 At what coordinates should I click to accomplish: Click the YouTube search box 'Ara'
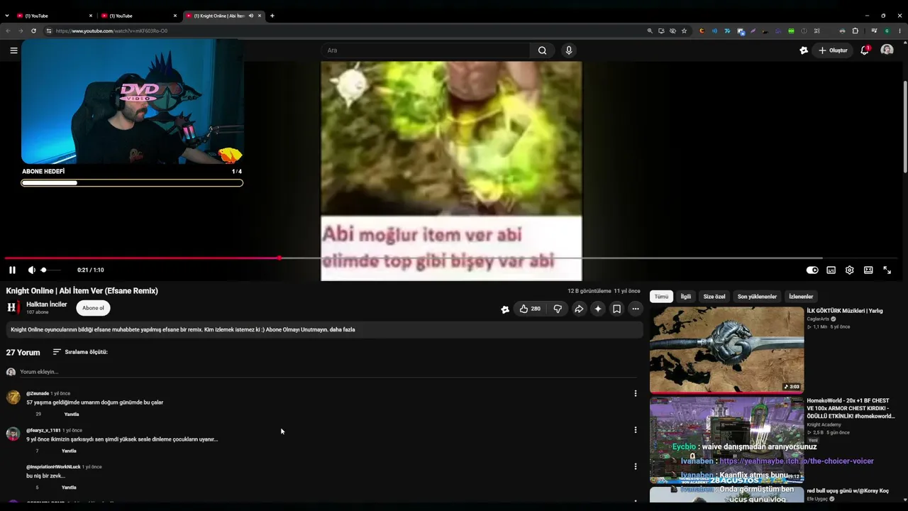point(426,50)
